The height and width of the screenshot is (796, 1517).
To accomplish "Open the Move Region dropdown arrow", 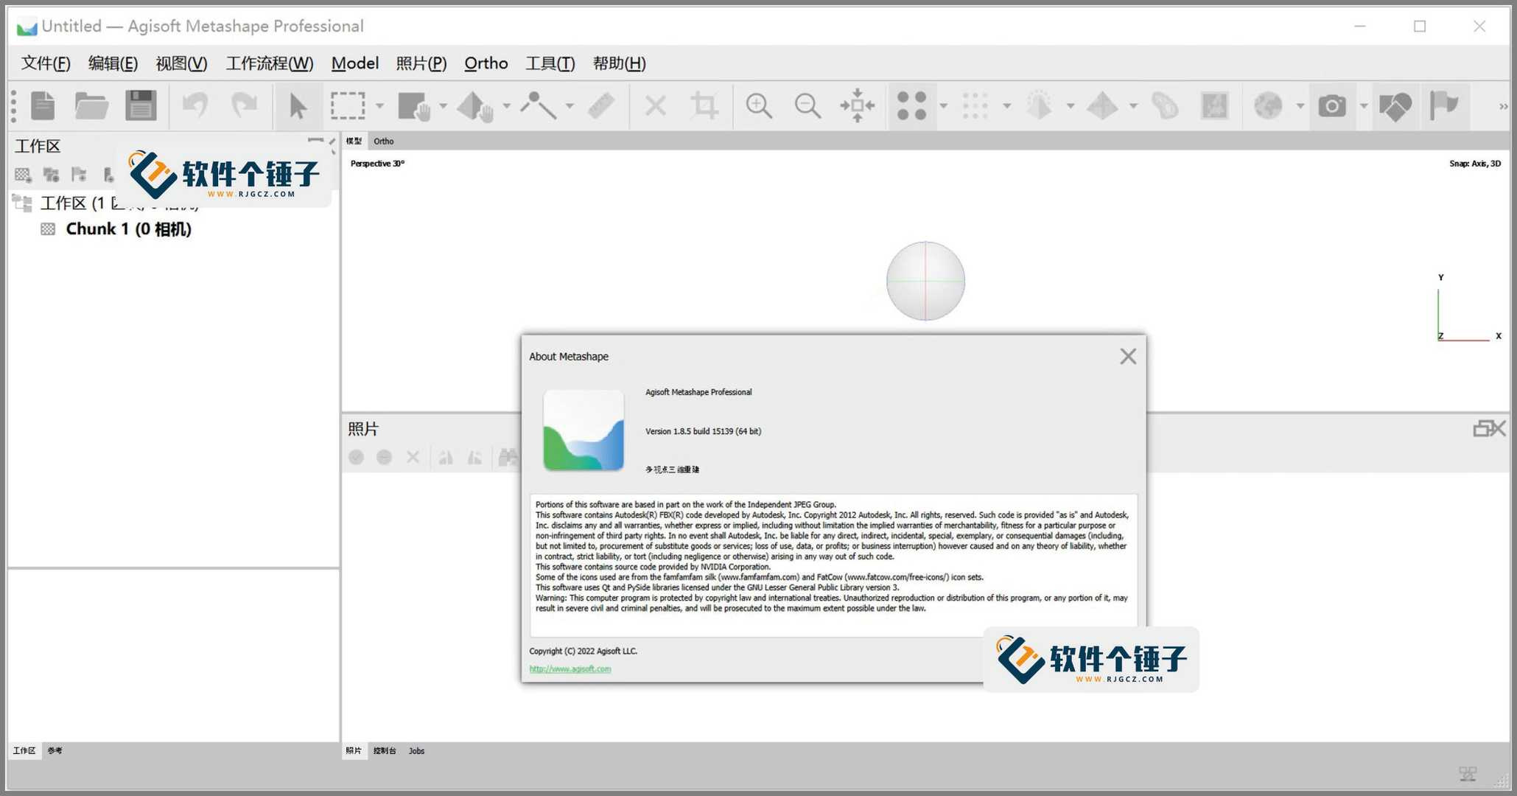I will 443,106.
